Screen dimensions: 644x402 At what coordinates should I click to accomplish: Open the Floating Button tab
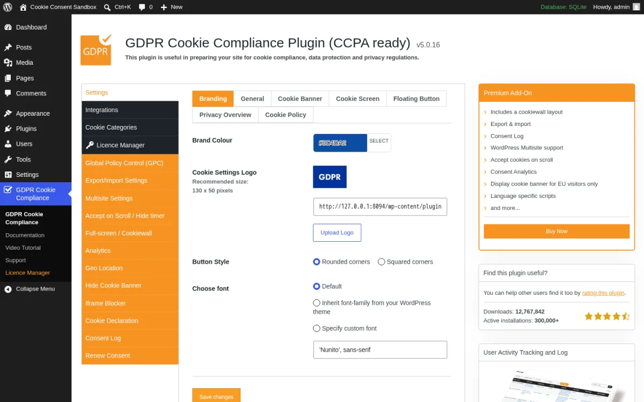pyautogui.click(x=416, y=99)
